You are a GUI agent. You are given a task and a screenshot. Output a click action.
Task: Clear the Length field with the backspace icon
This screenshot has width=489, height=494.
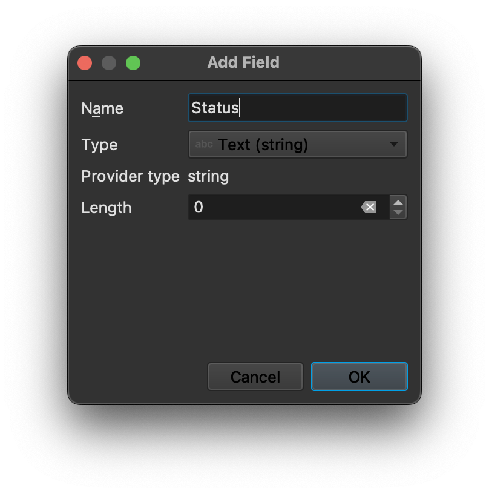tap(369, 208)
